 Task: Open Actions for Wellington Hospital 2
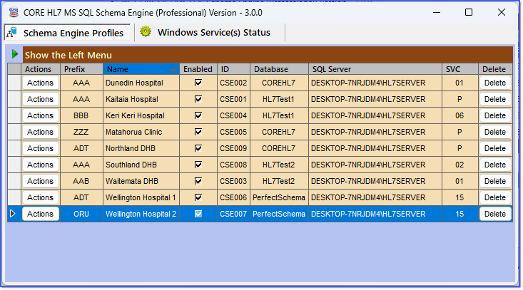[x=41, y=214]
